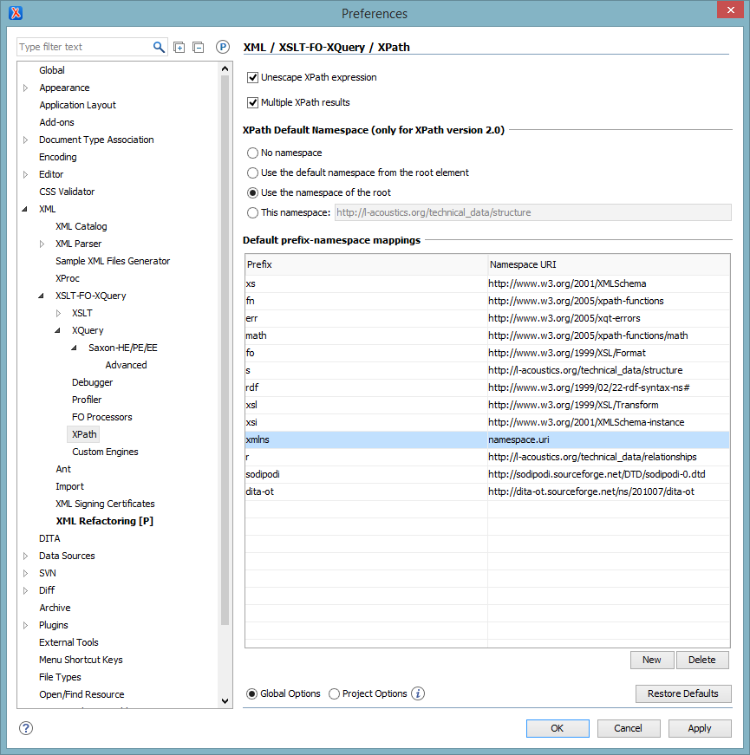Toggle Unescape XPath expression checkbox
750x755 pixels.
252,77
